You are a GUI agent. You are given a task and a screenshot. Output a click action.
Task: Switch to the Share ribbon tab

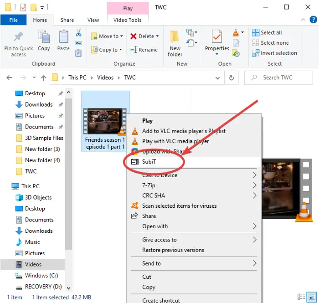(67, 20)
